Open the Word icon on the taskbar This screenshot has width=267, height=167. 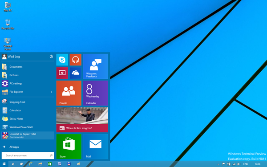coord(60,164)
